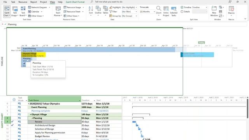Switch to the Project tab
The width and height of the screenshot is (249, 140).
point(43,2)
